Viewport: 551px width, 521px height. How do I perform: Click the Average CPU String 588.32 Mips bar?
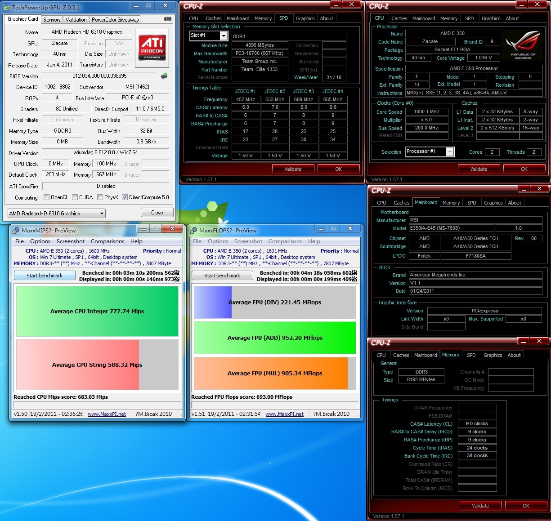coord(97,365)
